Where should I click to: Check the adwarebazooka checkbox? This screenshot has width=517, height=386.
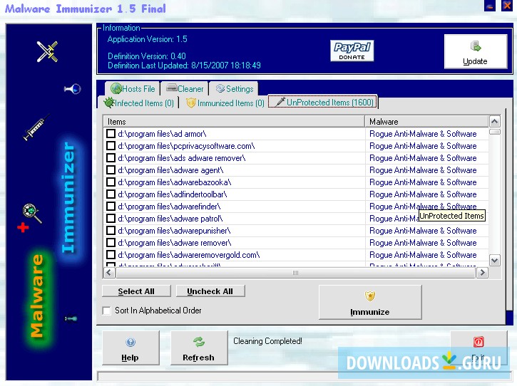point(111,182)
